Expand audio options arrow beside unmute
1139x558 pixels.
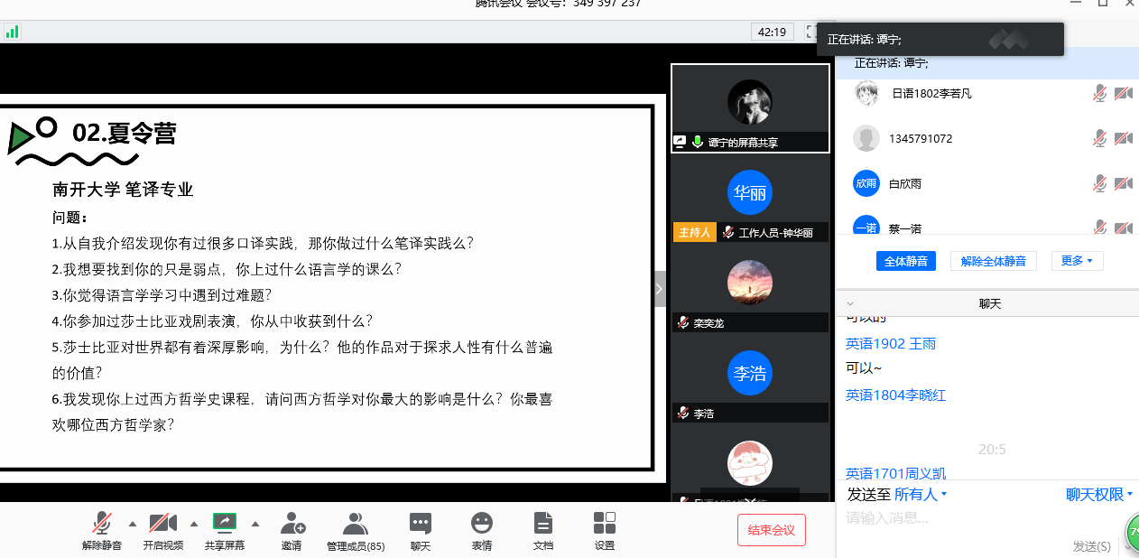(133, 523)
